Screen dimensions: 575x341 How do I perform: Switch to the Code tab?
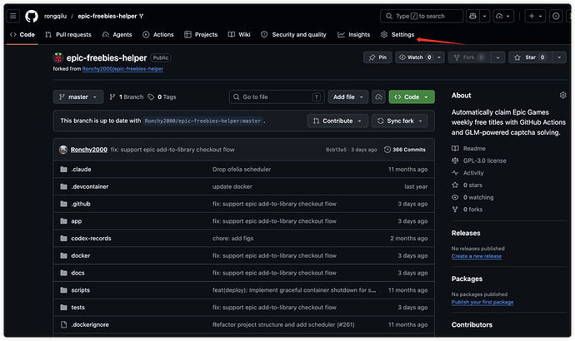pos(22,34)
